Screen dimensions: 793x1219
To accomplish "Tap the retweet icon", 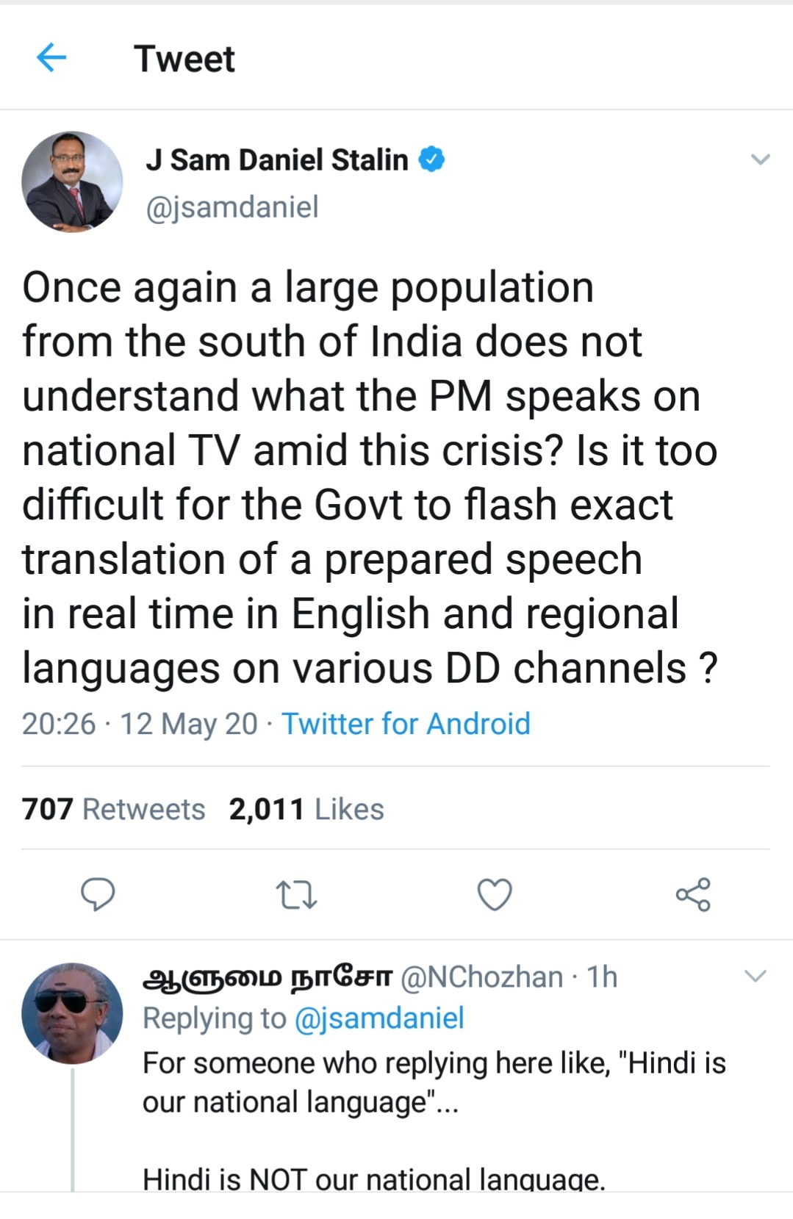I will tap(296, 895).
